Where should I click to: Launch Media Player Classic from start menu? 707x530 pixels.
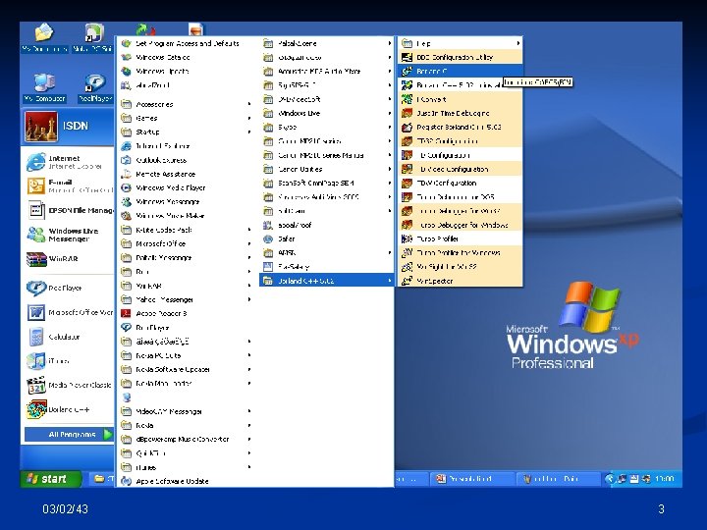point(68,386)
